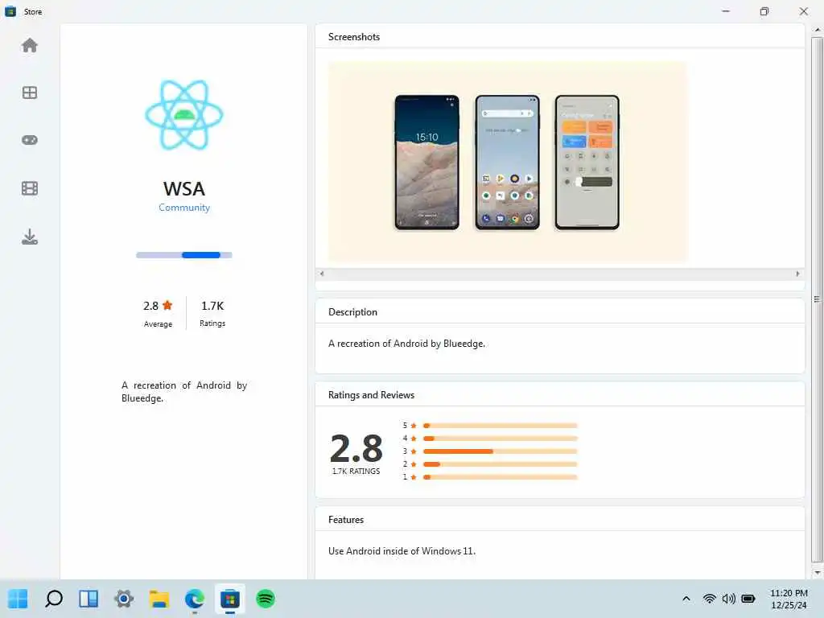Click the Description section header

coord(352,312)
